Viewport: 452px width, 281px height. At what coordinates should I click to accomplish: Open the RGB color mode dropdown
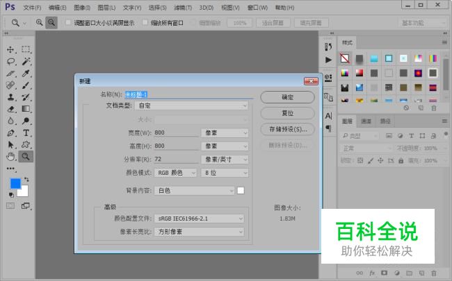click(x=175, y=173)
